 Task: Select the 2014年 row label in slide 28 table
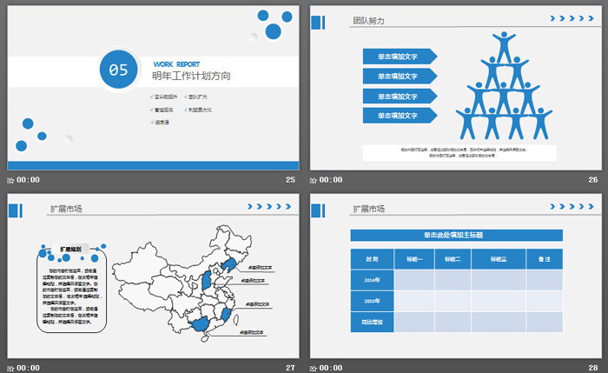tap(372, 279)
